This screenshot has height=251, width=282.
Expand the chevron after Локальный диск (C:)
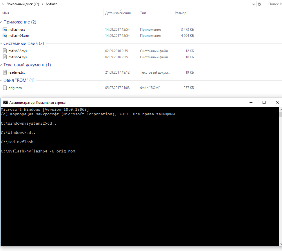pos(42,4)
